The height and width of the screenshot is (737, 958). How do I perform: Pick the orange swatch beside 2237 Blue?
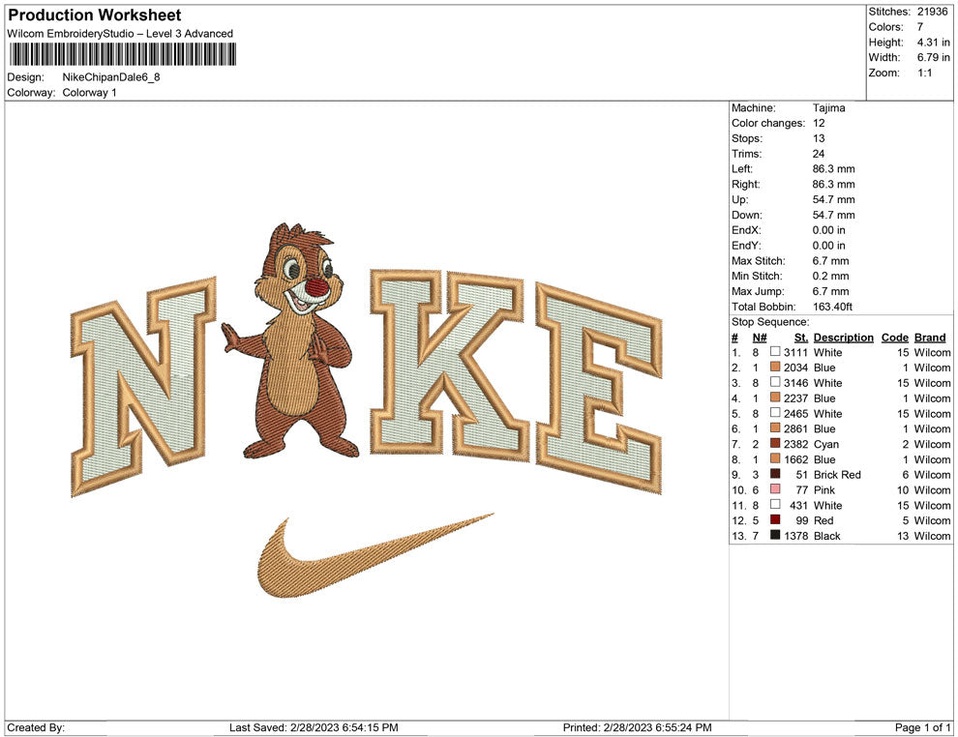tap(775, 398)
